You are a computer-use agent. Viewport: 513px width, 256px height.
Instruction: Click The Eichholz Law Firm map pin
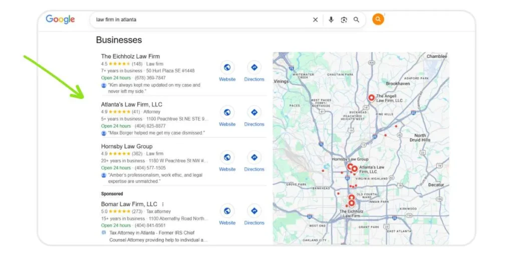(351, 203)
